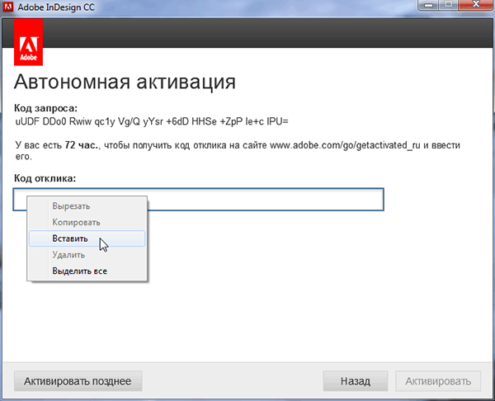Focus the Код отклика input field
Screen dimensions: 495x401
point(198,199)
